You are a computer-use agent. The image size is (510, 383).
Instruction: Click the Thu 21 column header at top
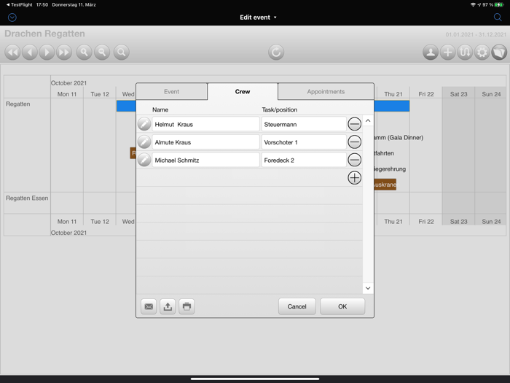point(393,94)
